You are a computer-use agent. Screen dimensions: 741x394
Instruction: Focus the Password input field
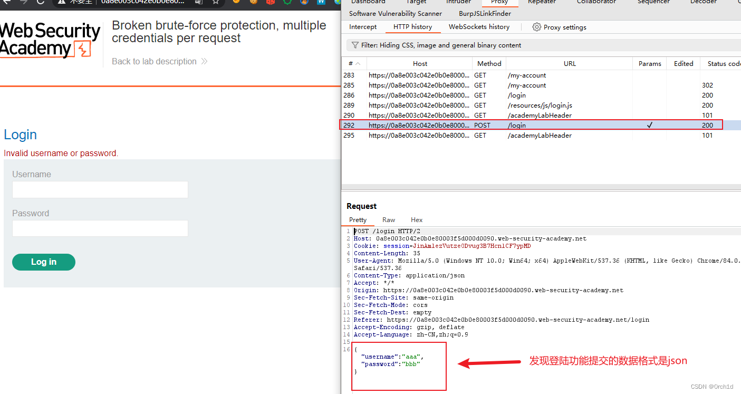pos(100,228)
